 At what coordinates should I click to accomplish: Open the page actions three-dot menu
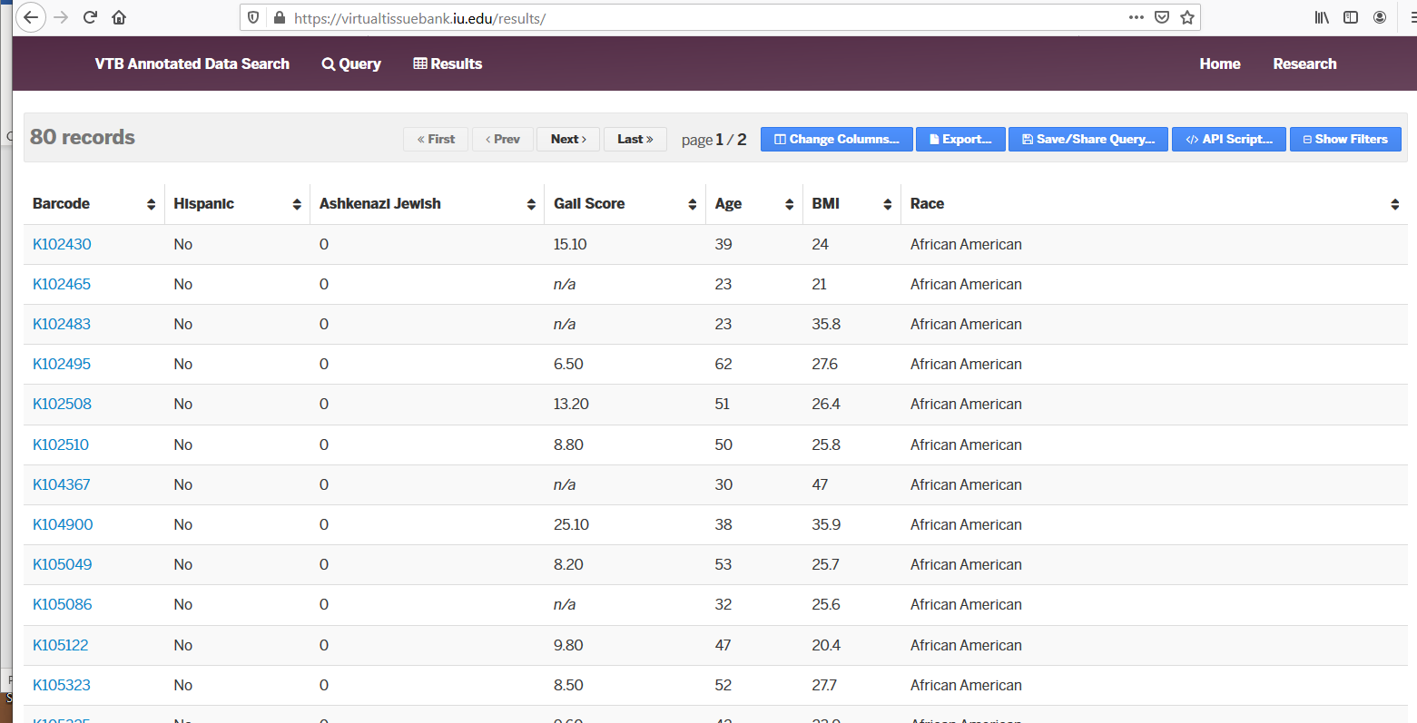(1137, 17)
